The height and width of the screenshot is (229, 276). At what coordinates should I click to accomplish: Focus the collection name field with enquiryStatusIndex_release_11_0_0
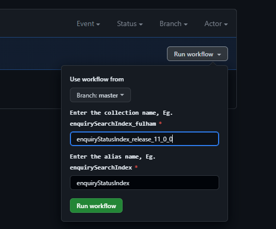pos(145,139)
